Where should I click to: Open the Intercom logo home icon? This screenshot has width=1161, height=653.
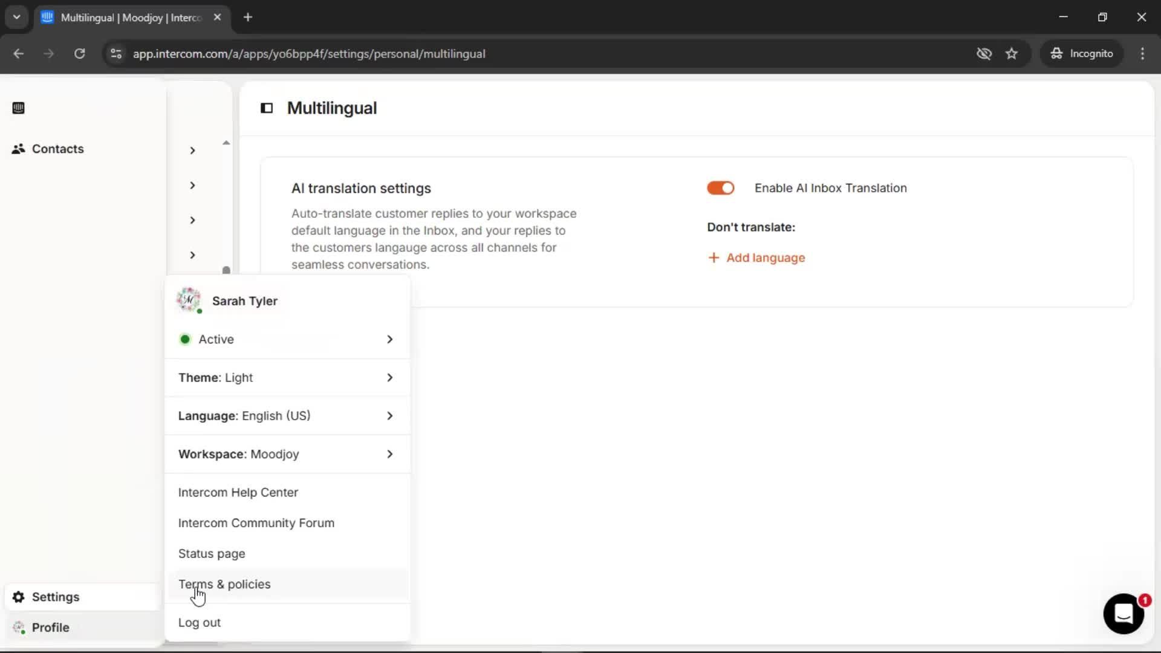[x=18, y=108]
